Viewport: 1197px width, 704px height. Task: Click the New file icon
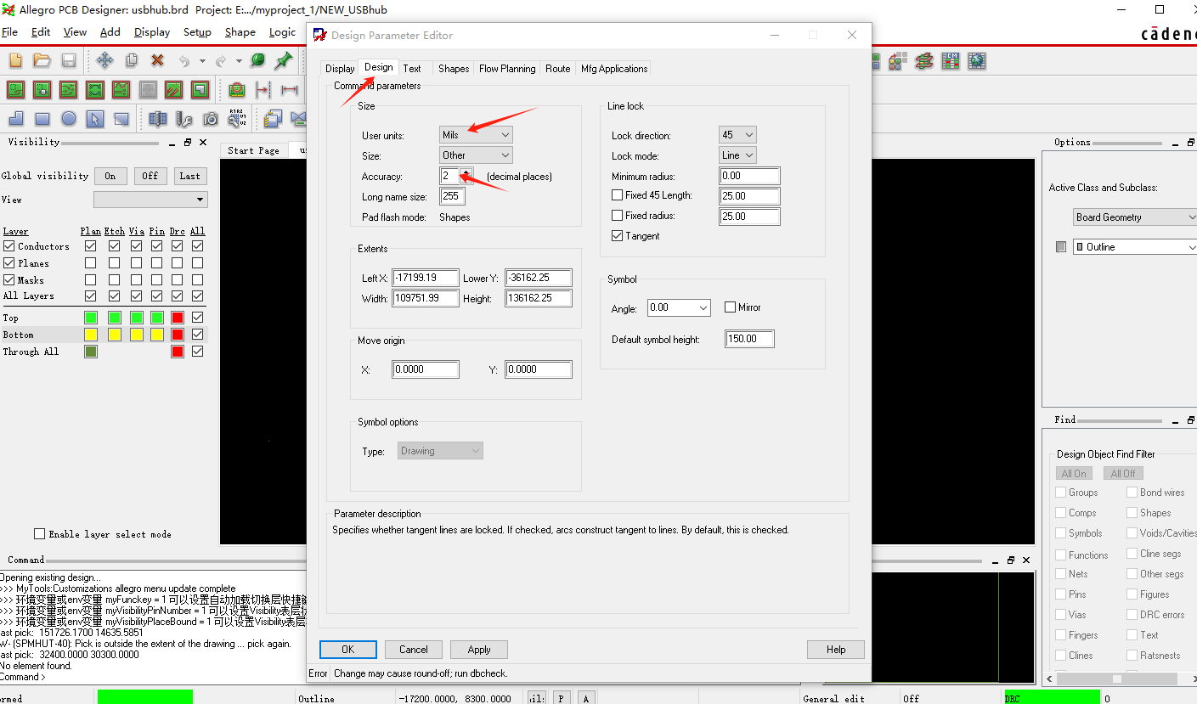click(15, 60)
